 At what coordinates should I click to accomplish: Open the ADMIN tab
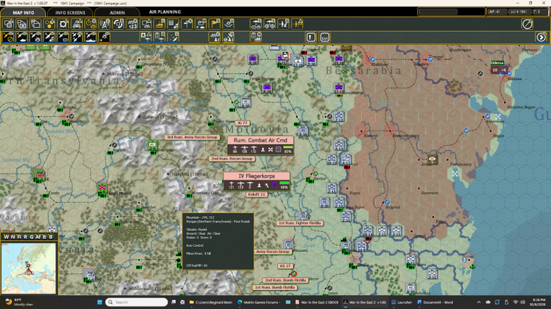(x=117, y=13)
